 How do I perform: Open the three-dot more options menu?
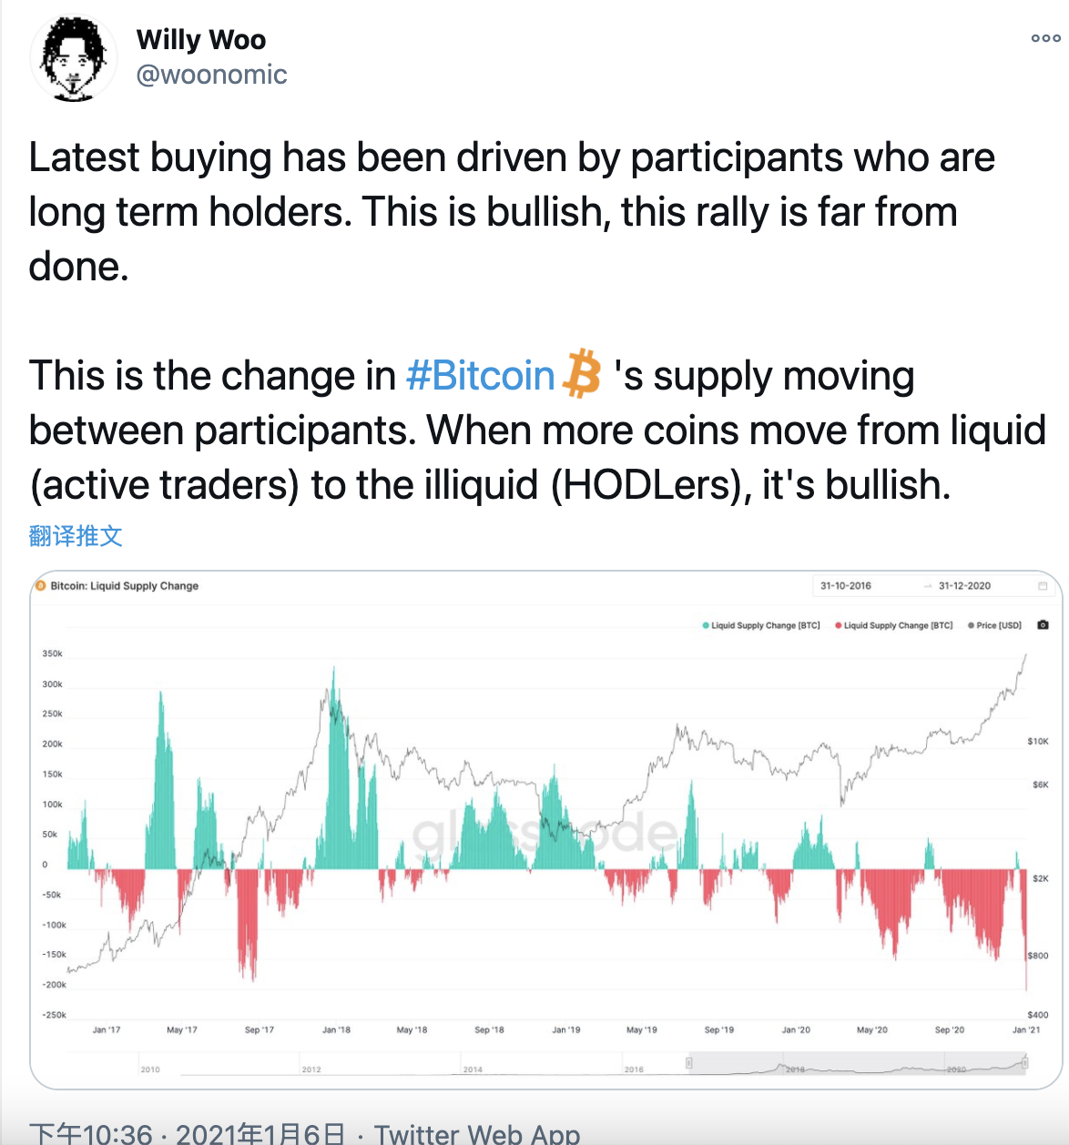[1045, 38]
